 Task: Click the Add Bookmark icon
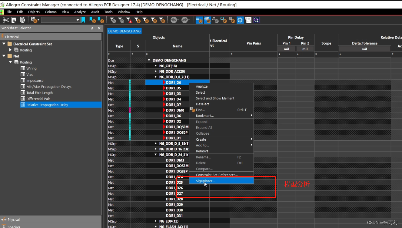(x=83, y=20)
